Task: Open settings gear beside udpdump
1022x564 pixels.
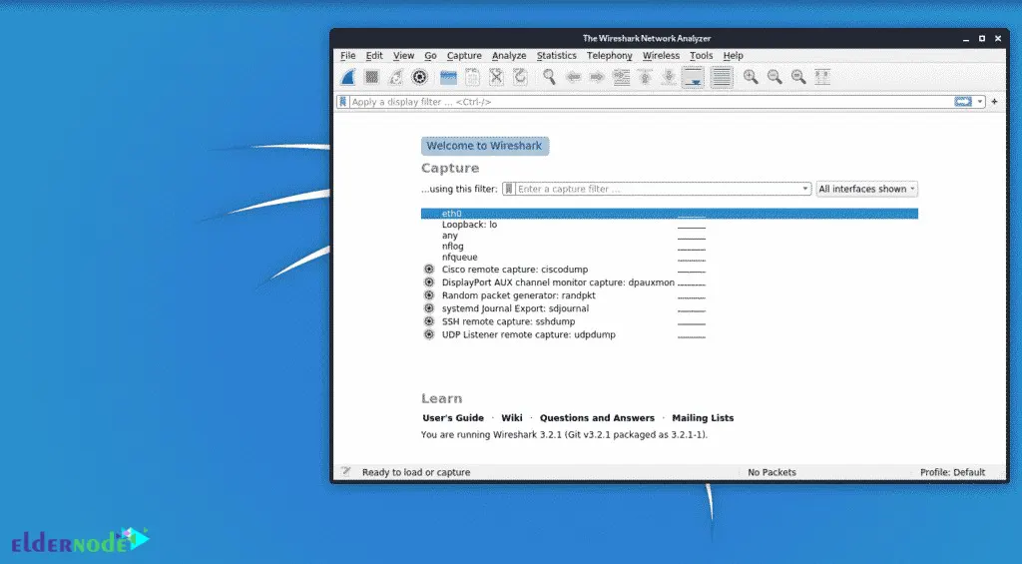Action: click(x=429, y=334)
